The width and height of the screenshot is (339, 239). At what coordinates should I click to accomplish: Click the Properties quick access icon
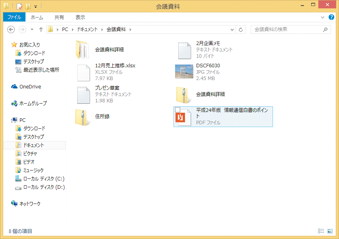(19, 6)
